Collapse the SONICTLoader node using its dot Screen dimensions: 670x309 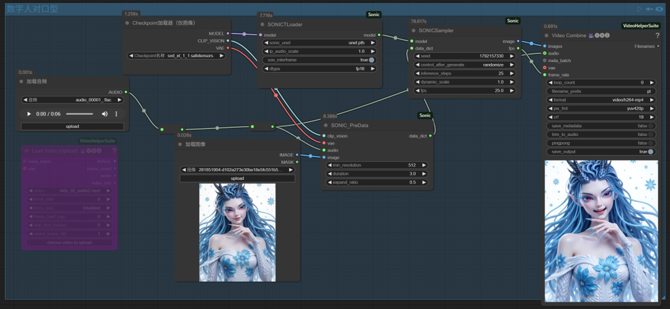tap(262, 24)
